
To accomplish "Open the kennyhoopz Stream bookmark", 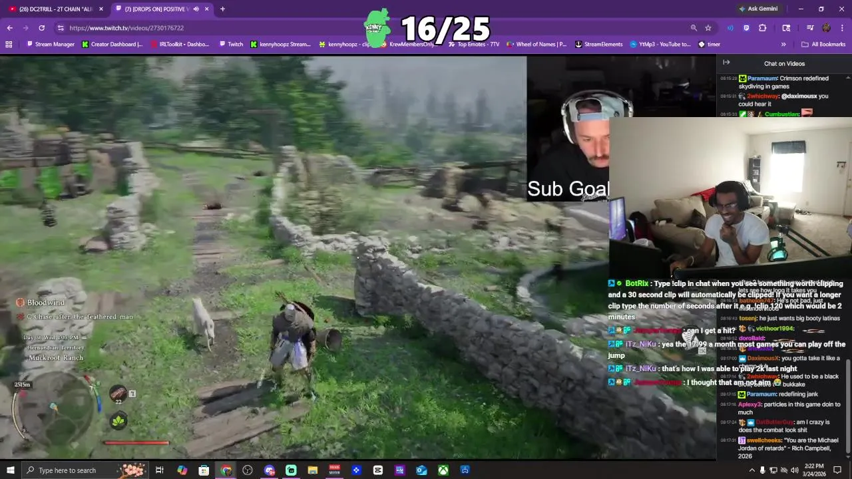I will 280,45.
